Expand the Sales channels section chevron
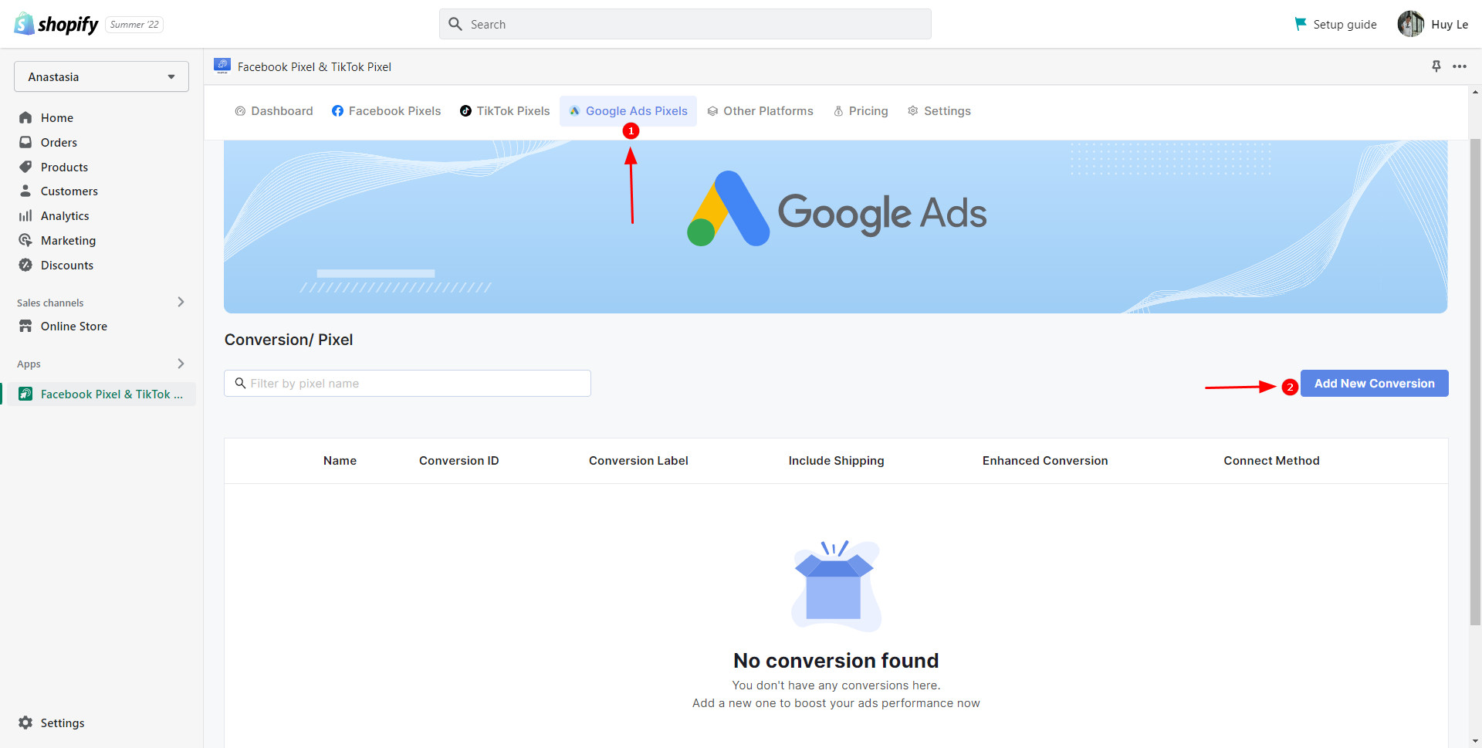 pyautogui.click(x=181, y=302)
